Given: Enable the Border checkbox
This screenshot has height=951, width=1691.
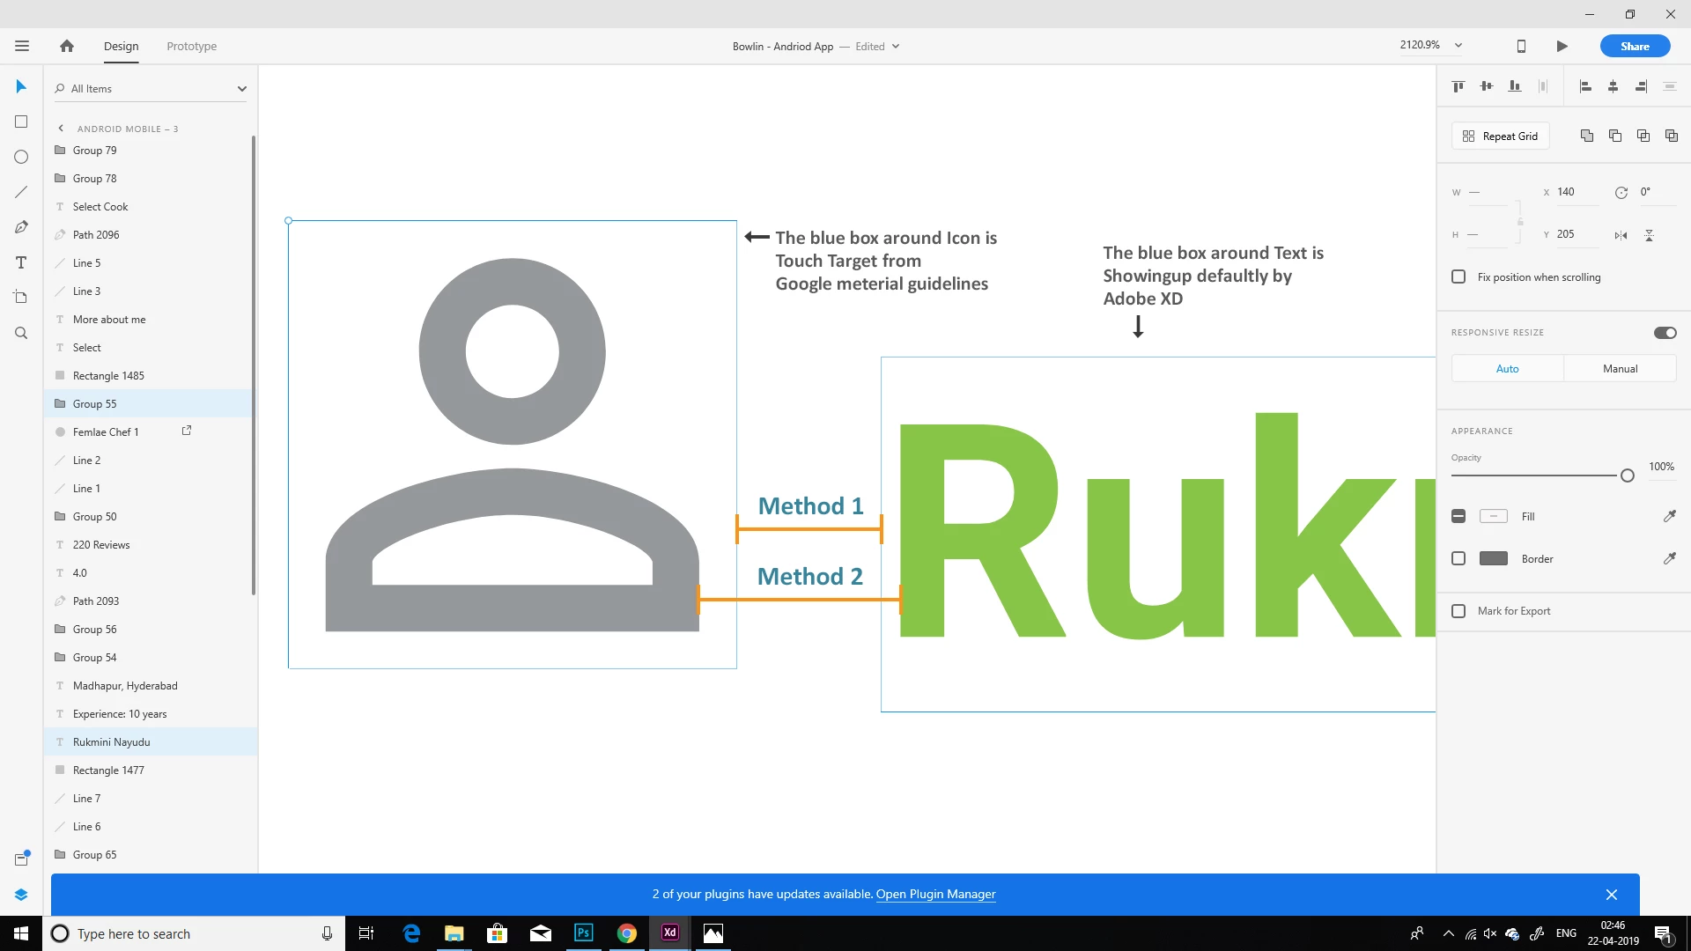Looking at the screenshot, I should (x=1458, y=558).
